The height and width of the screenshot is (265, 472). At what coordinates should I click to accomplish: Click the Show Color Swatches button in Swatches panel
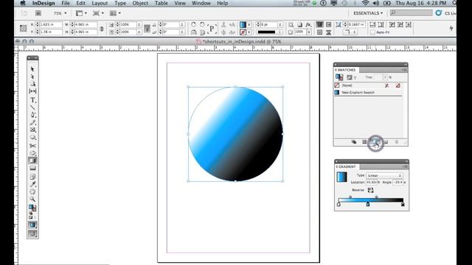tap(364, 142)
